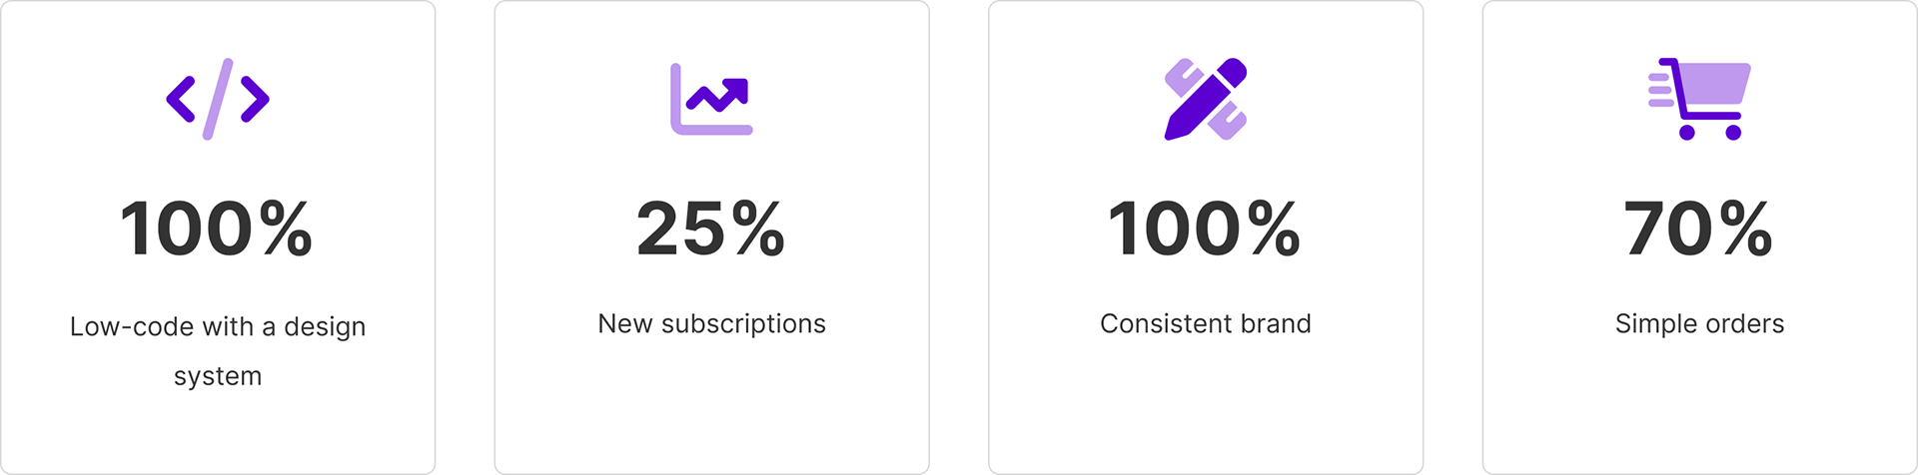Click the left angle bracket of code icon
The width and height of the screenshot is (1918, 475).
click(x=181, y=99)
